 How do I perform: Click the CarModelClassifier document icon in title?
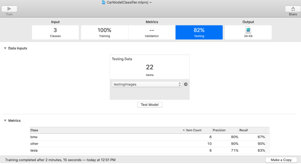click(x=104, y=2)
